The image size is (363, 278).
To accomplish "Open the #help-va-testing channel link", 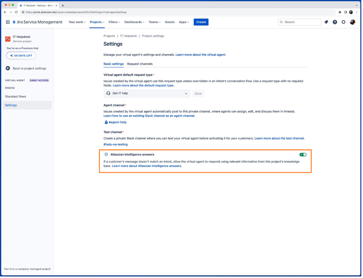I will [x=116, y=145].
